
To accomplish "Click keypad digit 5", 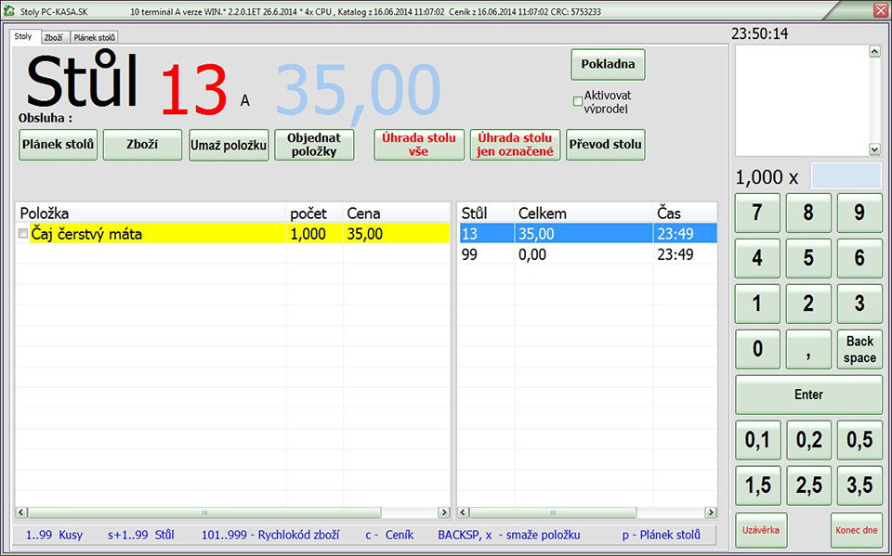I will pyautogui.click(x=808, y=258).
